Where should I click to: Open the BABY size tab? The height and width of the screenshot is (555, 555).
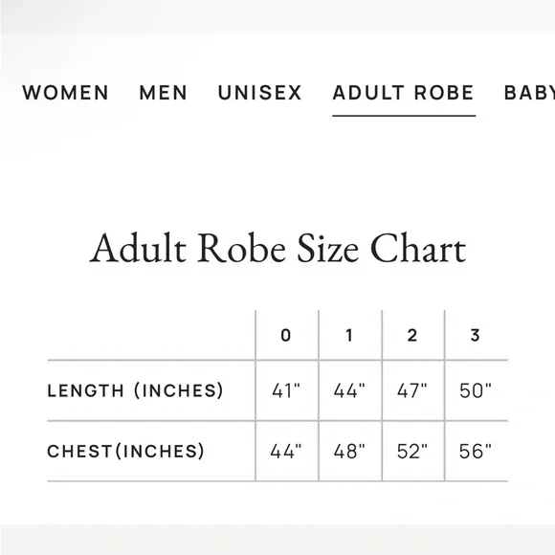click(x=529, y=93)
